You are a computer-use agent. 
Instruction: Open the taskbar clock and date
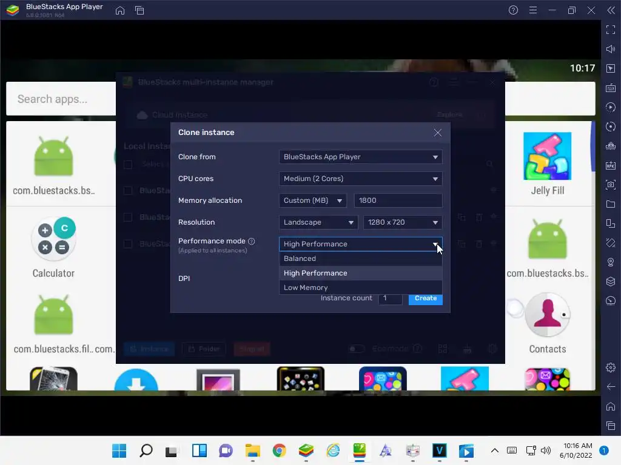tap(576, 450)
